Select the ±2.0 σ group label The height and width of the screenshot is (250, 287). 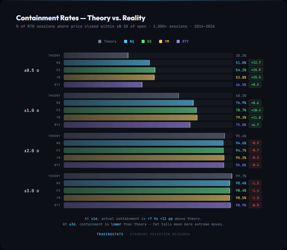click(31, 151)
